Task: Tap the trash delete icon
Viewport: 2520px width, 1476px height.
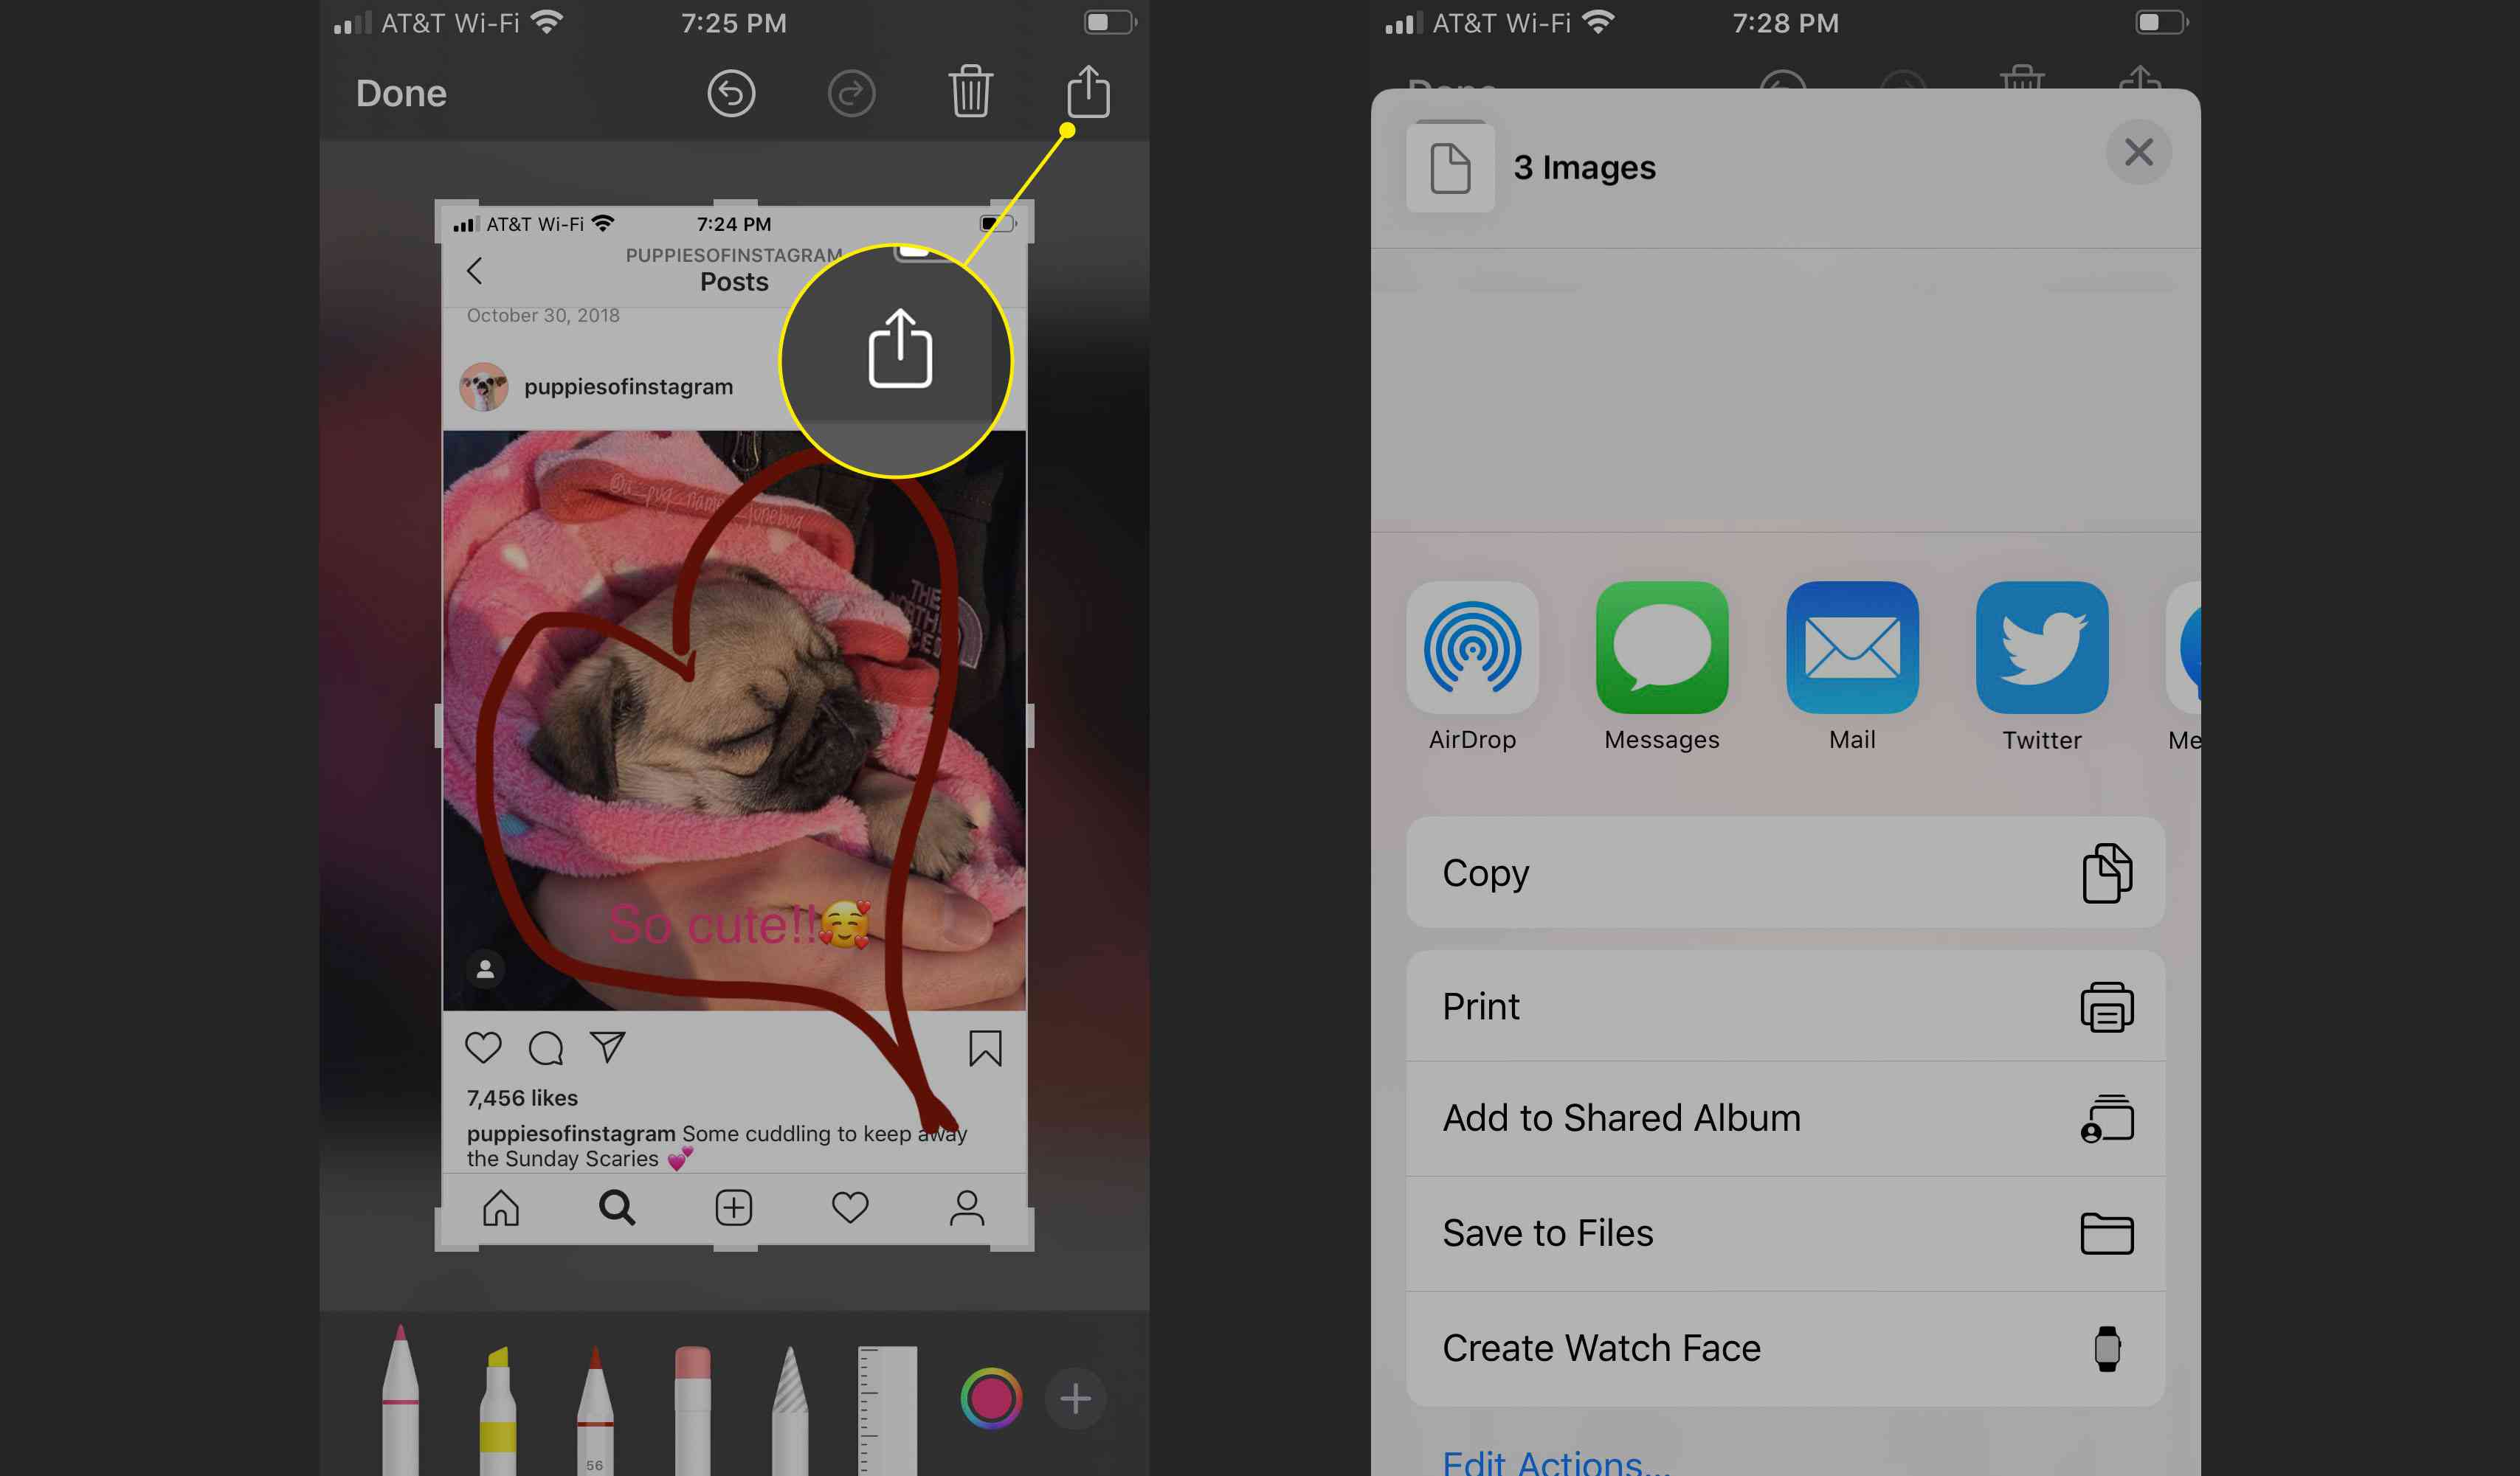Action: tap(972, 91)
